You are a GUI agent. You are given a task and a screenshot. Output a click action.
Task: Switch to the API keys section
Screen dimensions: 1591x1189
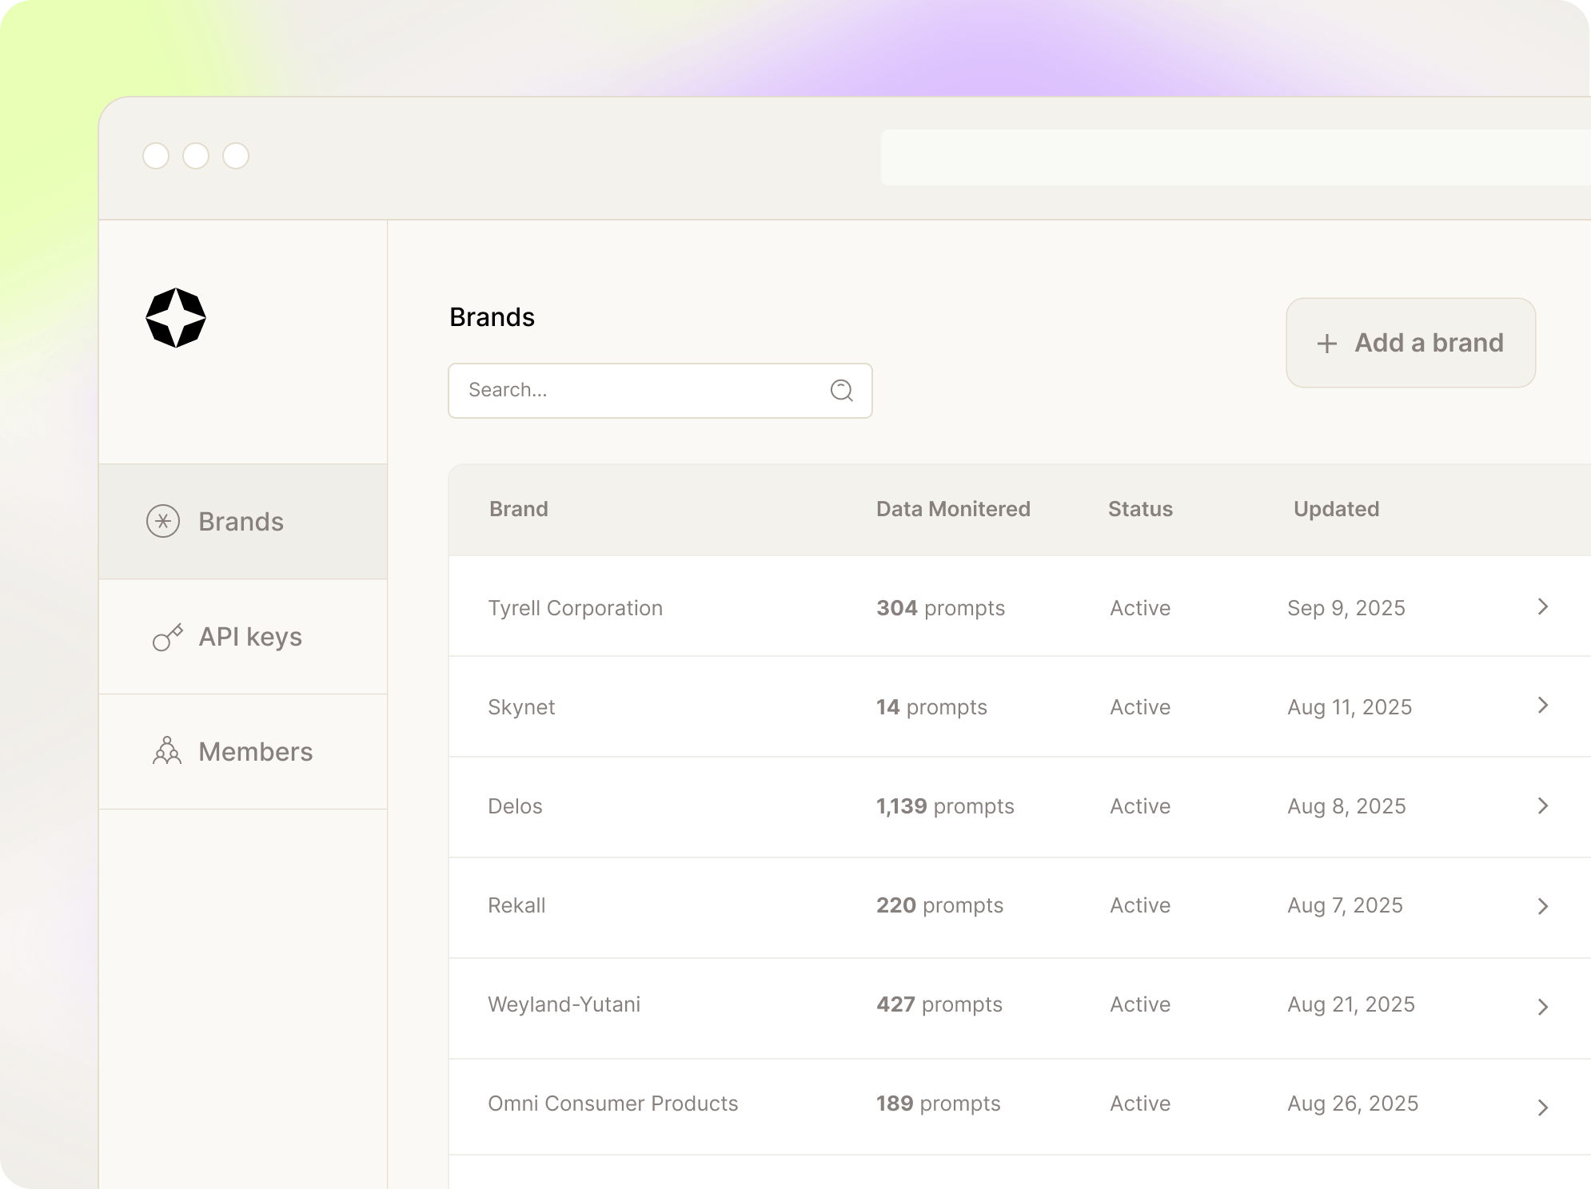click(250, 637)
